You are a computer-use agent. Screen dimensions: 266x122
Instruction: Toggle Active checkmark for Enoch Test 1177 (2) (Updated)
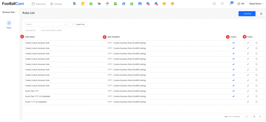tap(233, 96)
